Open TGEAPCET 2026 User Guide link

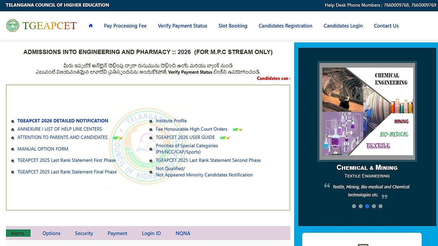pos(185,138)
